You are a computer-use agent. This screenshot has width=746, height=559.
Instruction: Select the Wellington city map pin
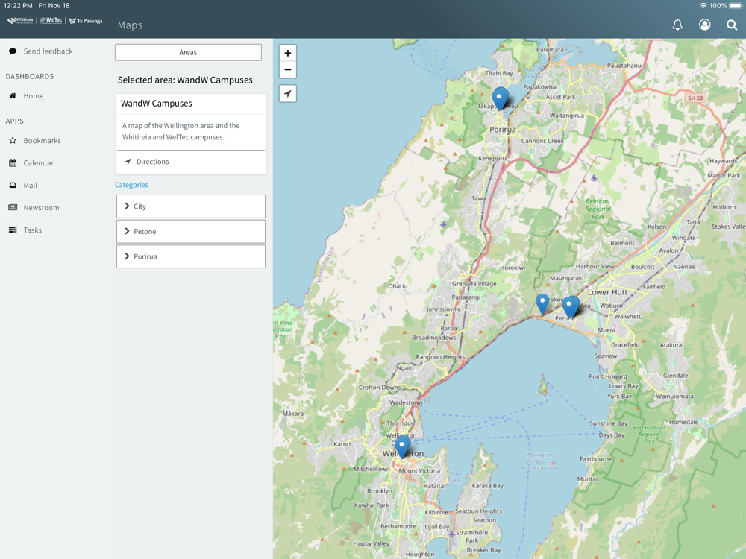pyautogui.click(x=402, y=446)
